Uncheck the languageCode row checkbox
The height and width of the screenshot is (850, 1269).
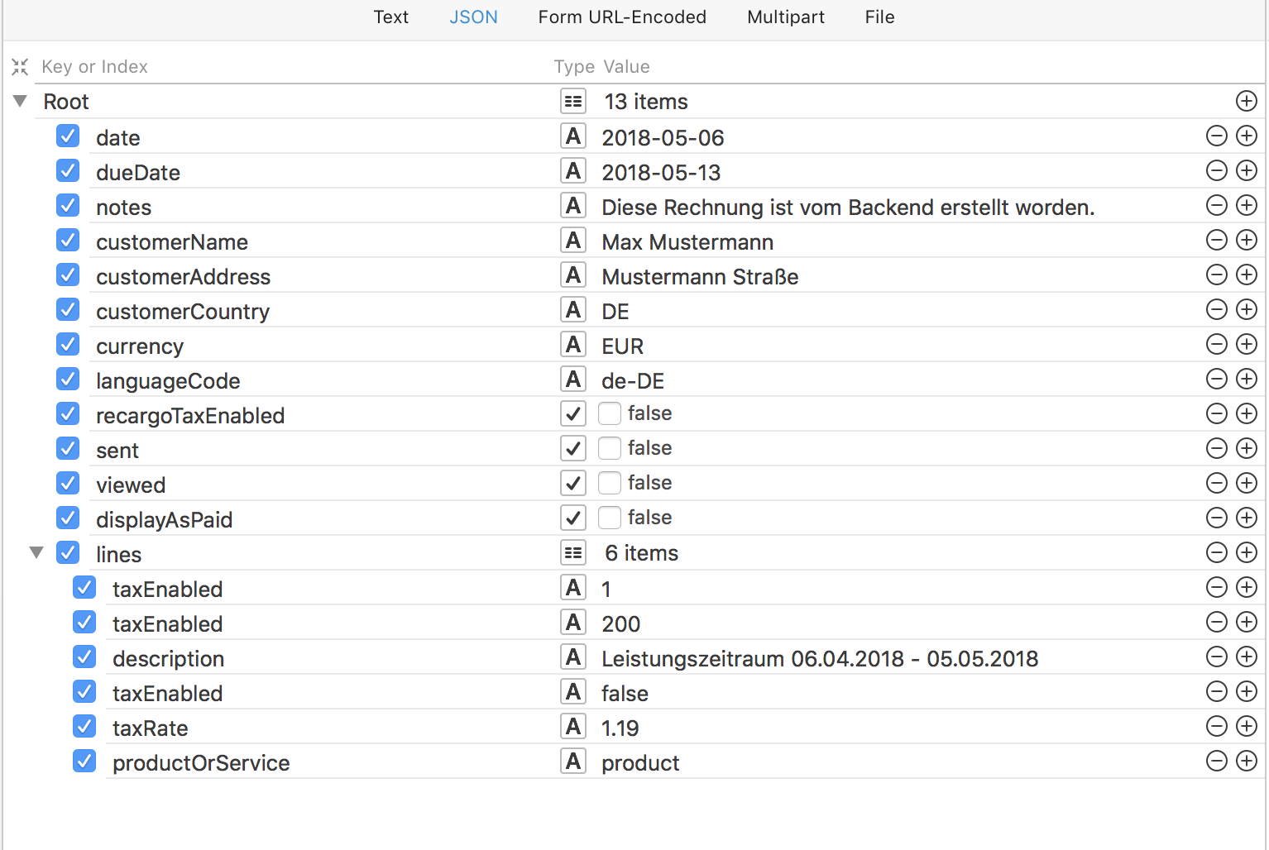(x=68, y=379)
